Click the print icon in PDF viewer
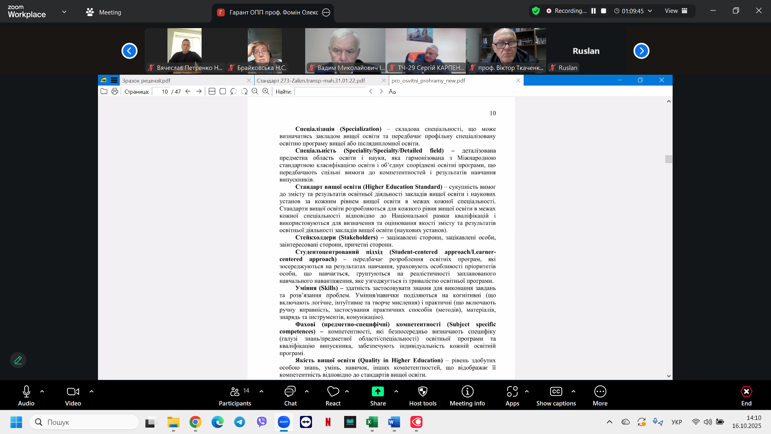Screen dimensions: 771x434 [x=115, y=91]
